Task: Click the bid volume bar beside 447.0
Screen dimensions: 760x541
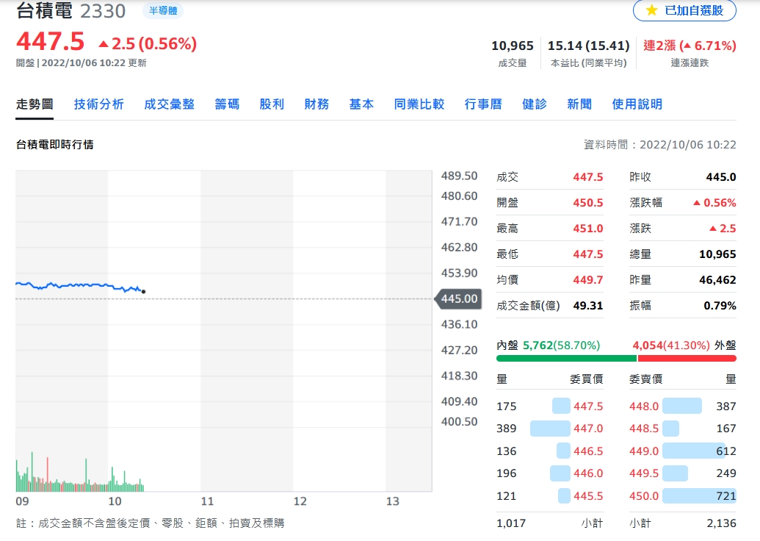Action: pos(550,429)
